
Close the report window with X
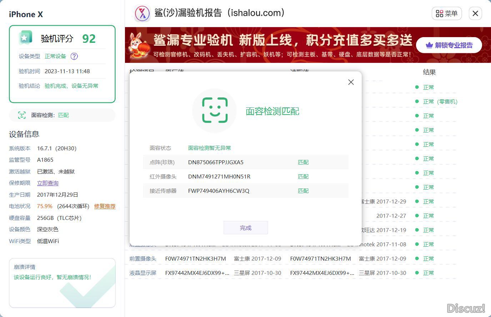pos(475,14)
